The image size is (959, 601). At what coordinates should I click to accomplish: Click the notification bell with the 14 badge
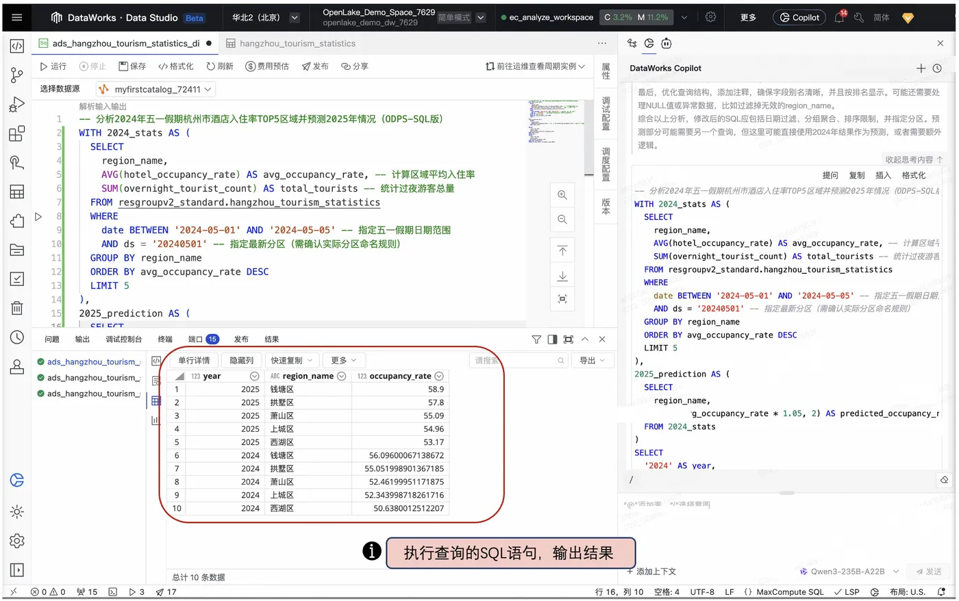[x=840, y=17]
